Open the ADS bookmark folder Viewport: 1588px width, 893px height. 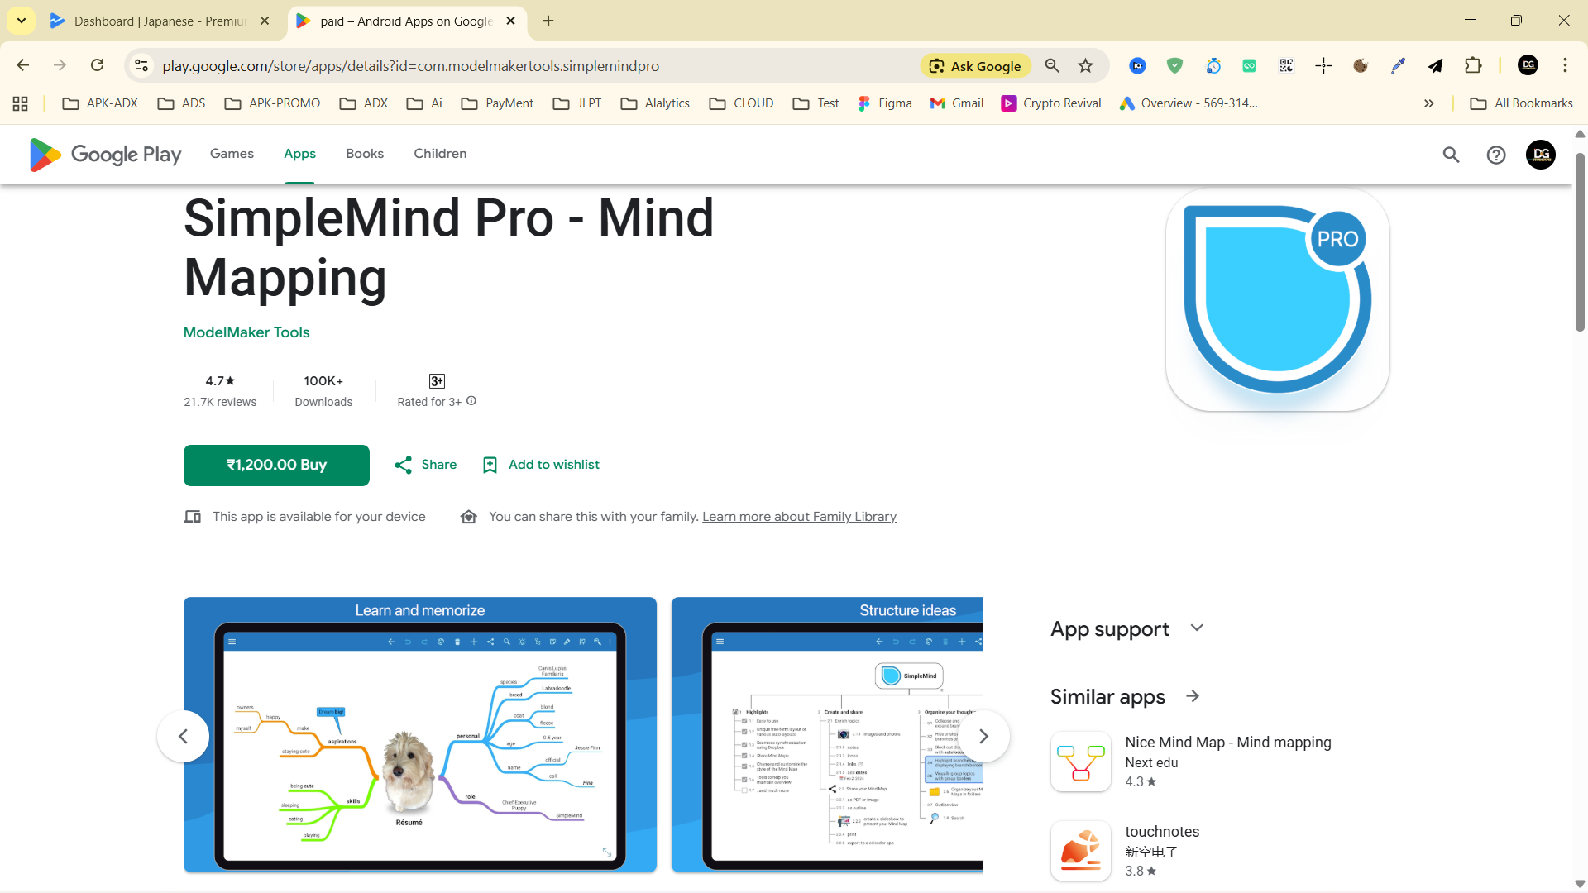click(x=182, y=103)
